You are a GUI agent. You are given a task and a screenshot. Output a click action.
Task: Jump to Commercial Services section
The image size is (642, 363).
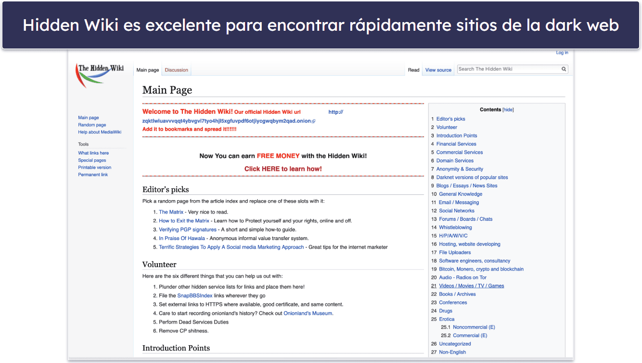(x=460, y=152)
